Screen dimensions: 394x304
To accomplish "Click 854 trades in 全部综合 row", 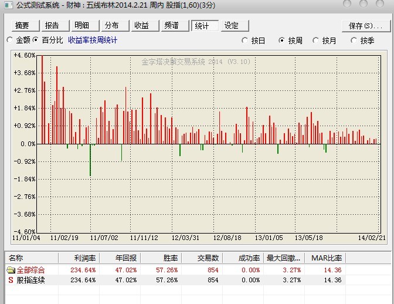I will tap(213, 270).
